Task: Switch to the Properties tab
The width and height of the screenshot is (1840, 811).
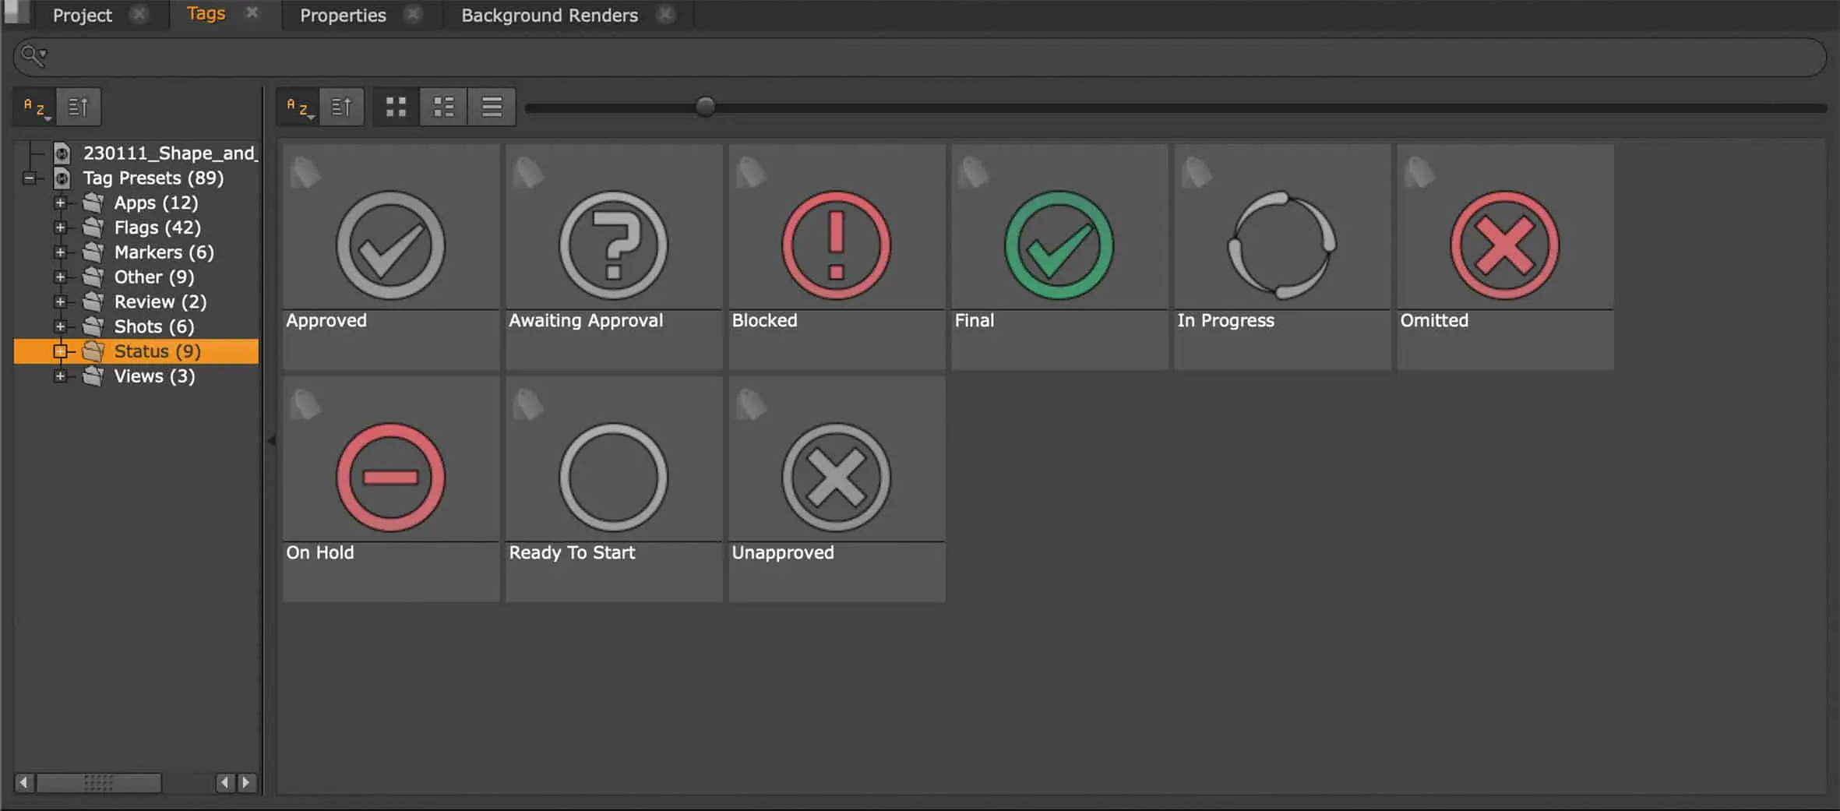Action: [x=343, y=16]
